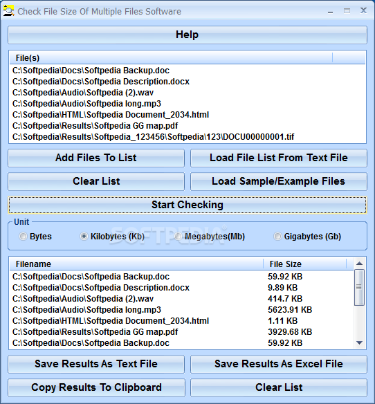Minimize the window
The image size is (375, 404).
coord(331,12)
